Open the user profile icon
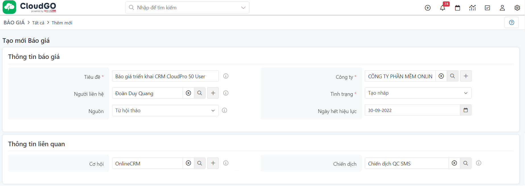The height and width of the screenshot is (187, 525). tap(502, 8)
